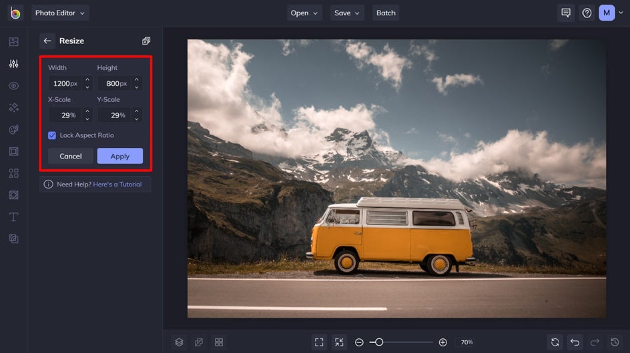This screenshot has width=630, height=353.
Task: Open the M account avatar
Action: click(607, 13)
